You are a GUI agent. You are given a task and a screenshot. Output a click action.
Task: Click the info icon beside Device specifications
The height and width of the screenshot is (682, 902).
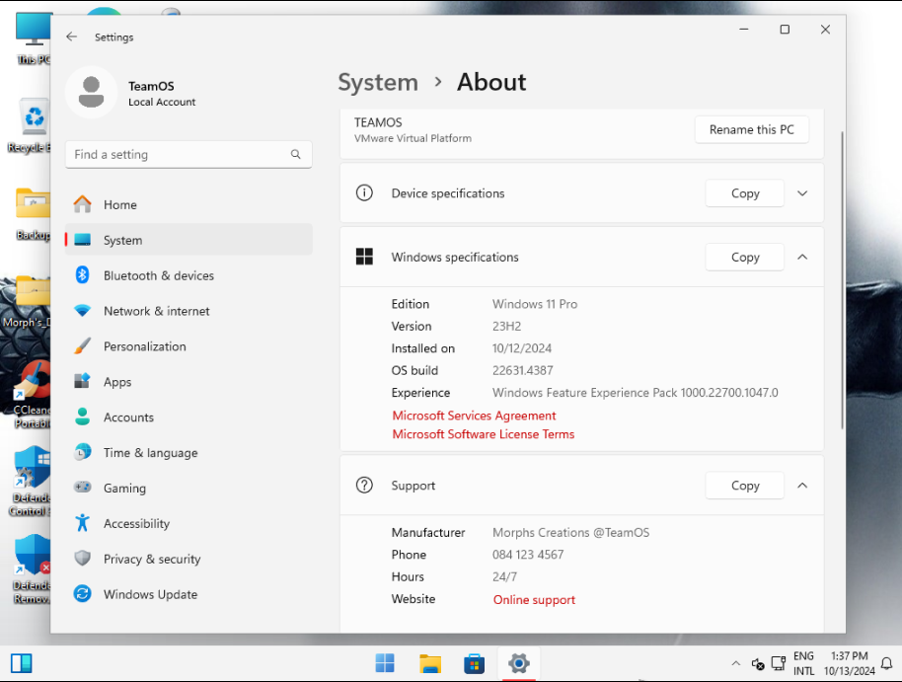(x=364, y=192)
